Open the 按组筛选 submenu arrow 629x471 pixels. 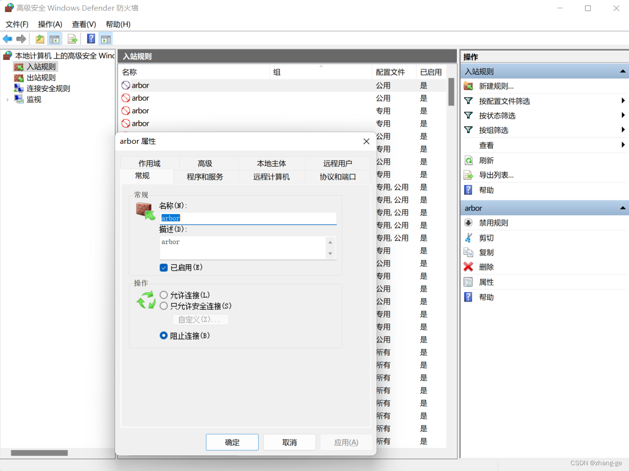623,130
